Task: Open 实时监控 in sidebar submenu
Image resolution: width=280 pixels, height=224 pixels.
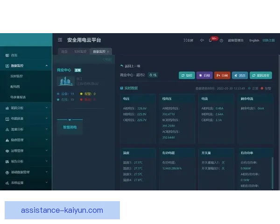Action: (x=16, y=76)
